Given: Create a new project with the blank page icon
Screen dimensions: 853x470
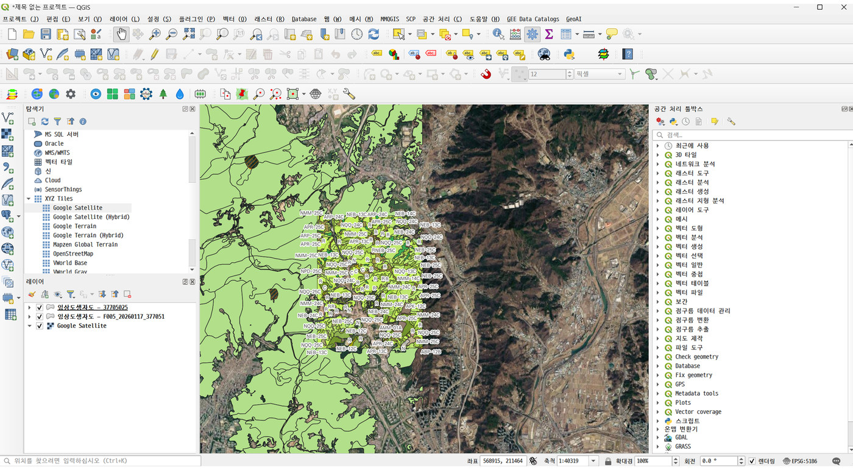Looking at the screenshot, I should coord(12,34).
